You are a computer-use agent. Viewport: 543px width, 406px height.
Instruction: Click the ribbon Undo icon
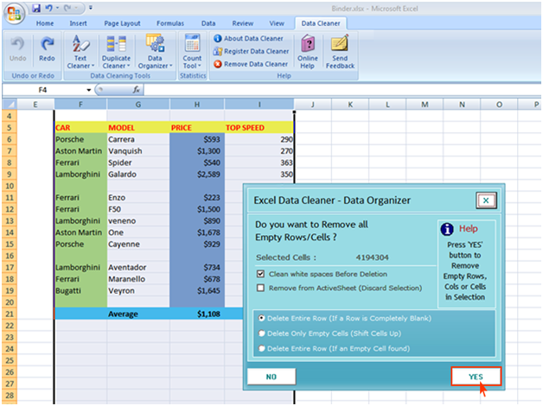[x=17, y=44]
